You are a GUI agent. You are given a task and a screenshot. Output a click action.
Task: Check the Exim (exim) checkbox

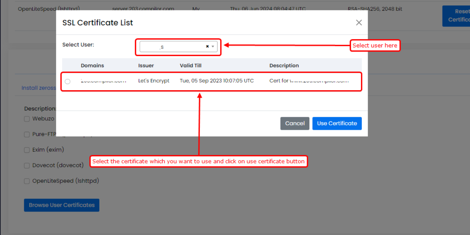(27, 150)
